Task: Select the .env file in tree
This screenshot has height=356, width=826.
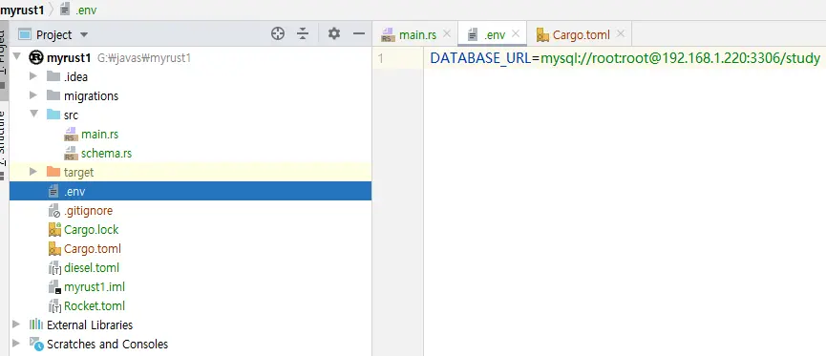Action: [x=190, y=191]
